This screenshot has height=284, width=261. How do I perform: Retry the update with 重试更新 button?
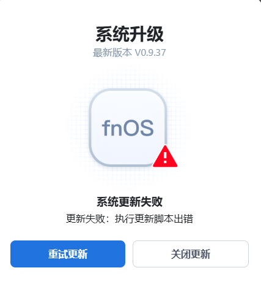point(68,254)
